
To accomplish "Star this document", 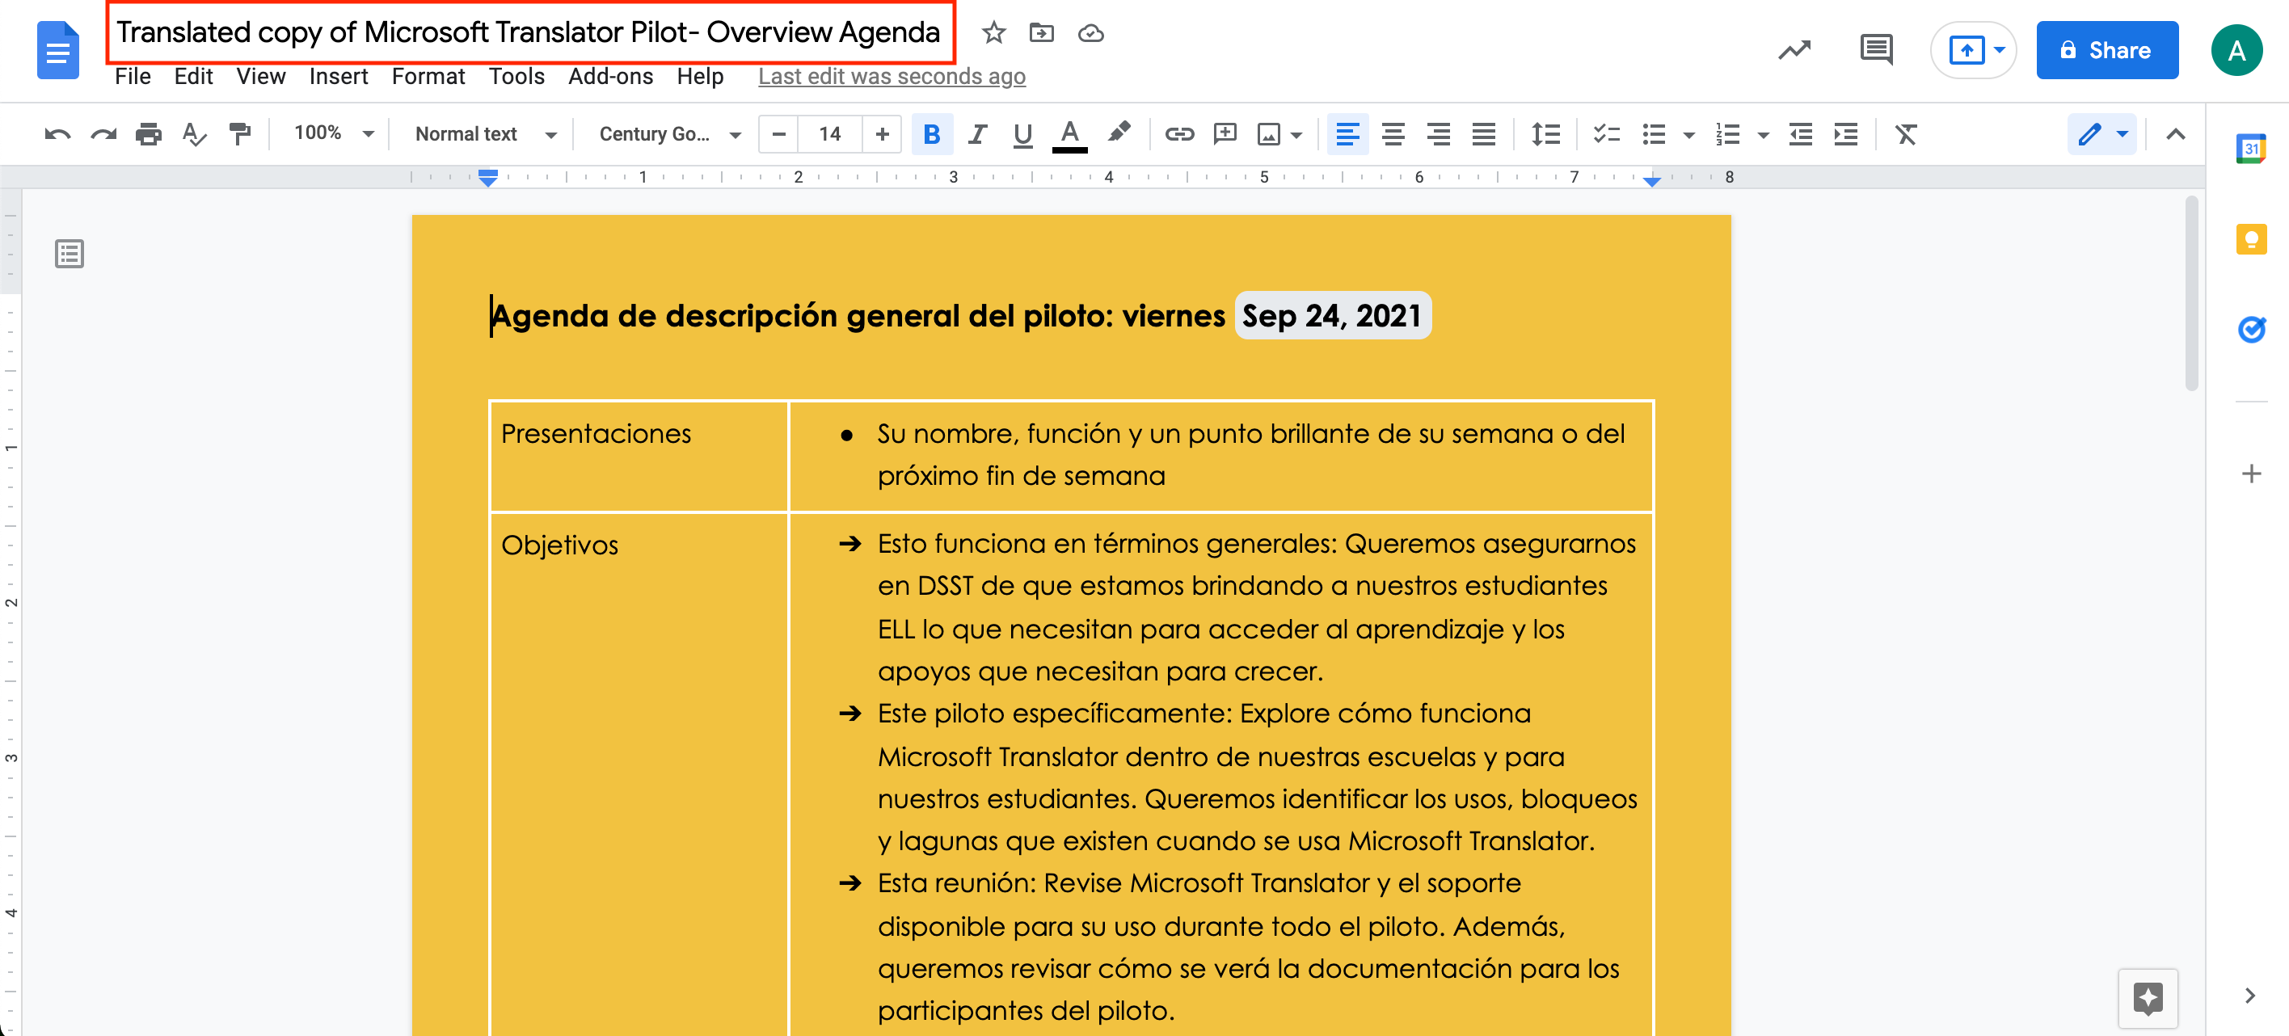I will pos(993,33).
